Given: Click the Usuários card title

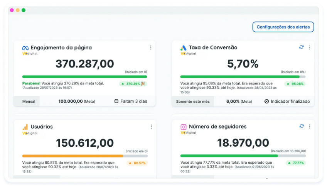Looking at the screenshot, I should pyautogui.click(x=42, y=127).
